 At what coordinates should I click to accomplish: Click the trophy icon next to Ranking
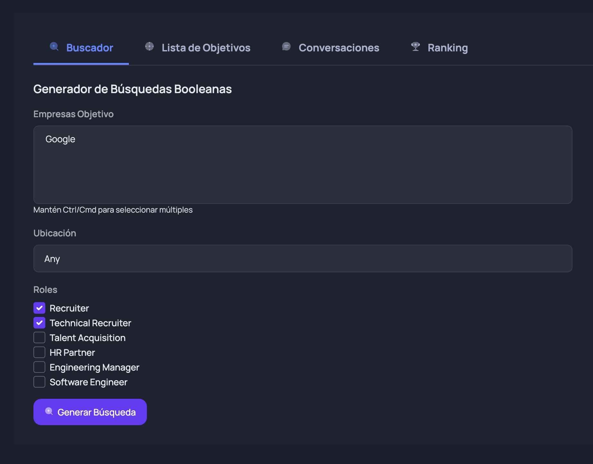pos(415,47)
